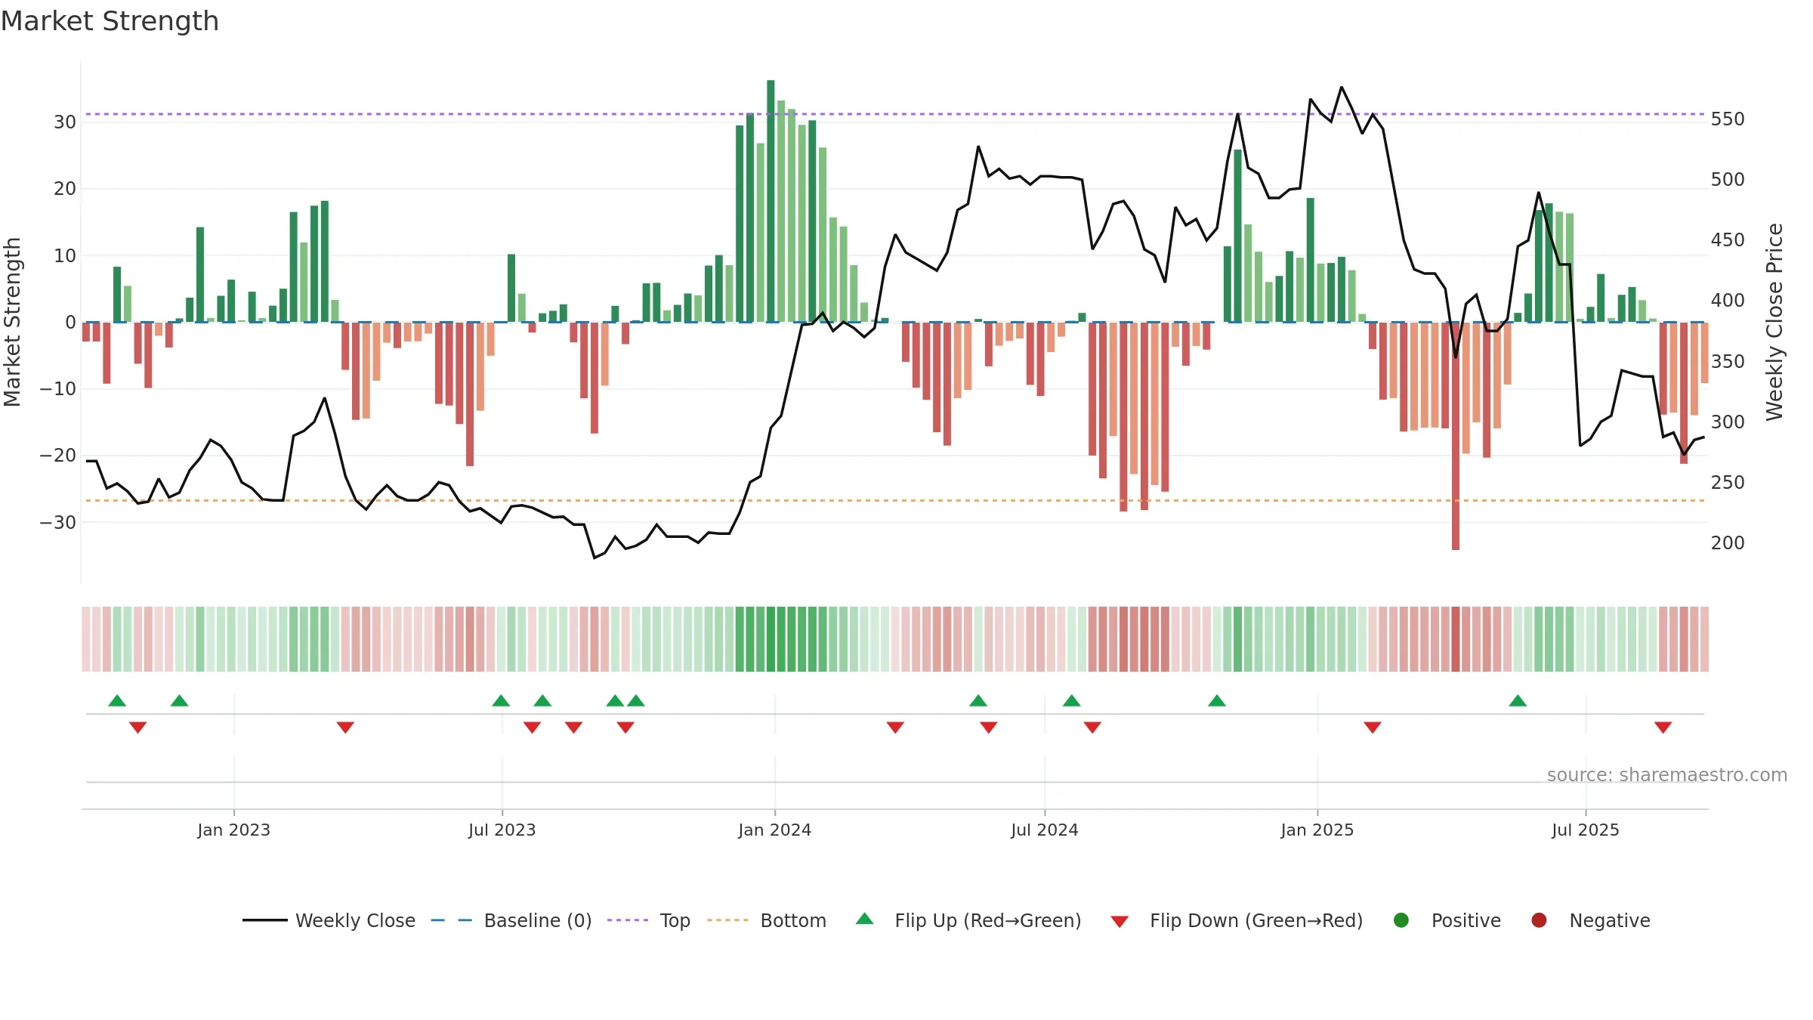
Task: Click the −30 tick on the left axis
Action: (58, 522)
